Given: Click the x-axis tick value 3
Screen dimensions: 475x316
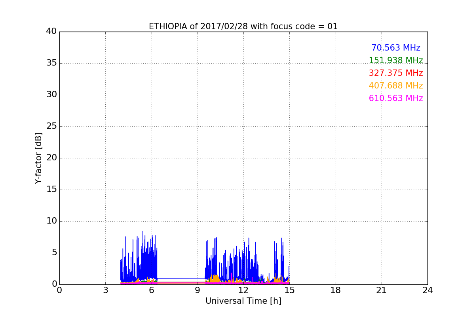Looking at the screenshot, I should click(105, 290).
